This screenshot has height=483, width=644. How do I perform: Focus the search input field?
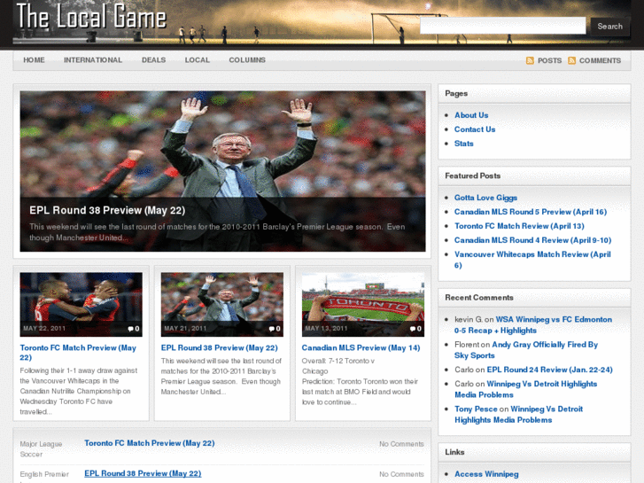(503, 26)
